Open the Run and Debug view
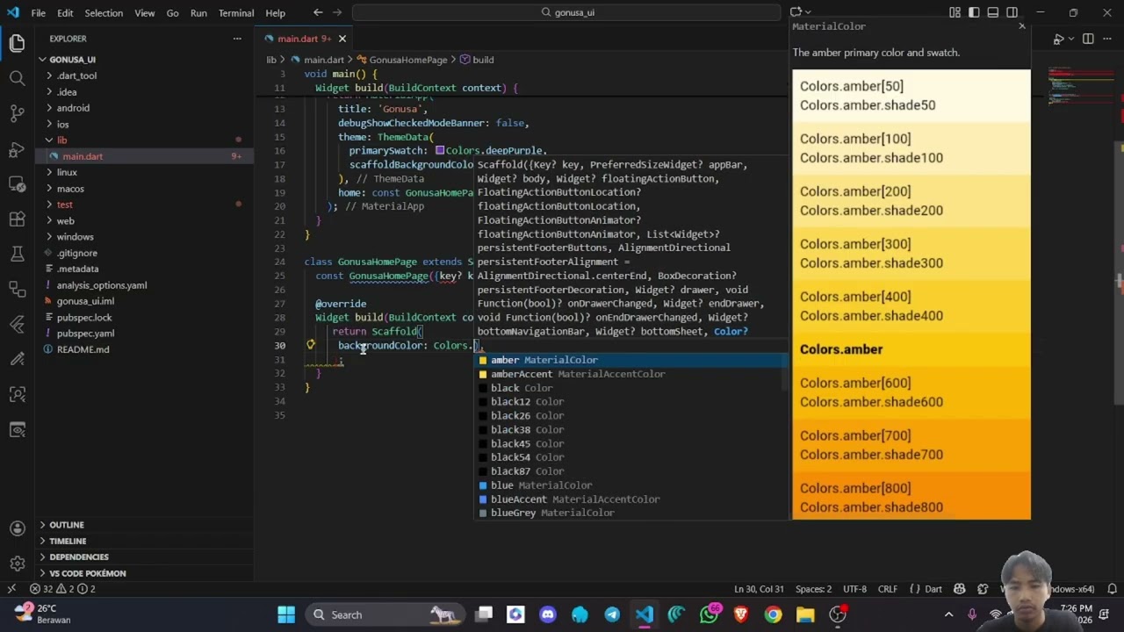The width and height of the screenshot is (1124, 632). [17, 148]
